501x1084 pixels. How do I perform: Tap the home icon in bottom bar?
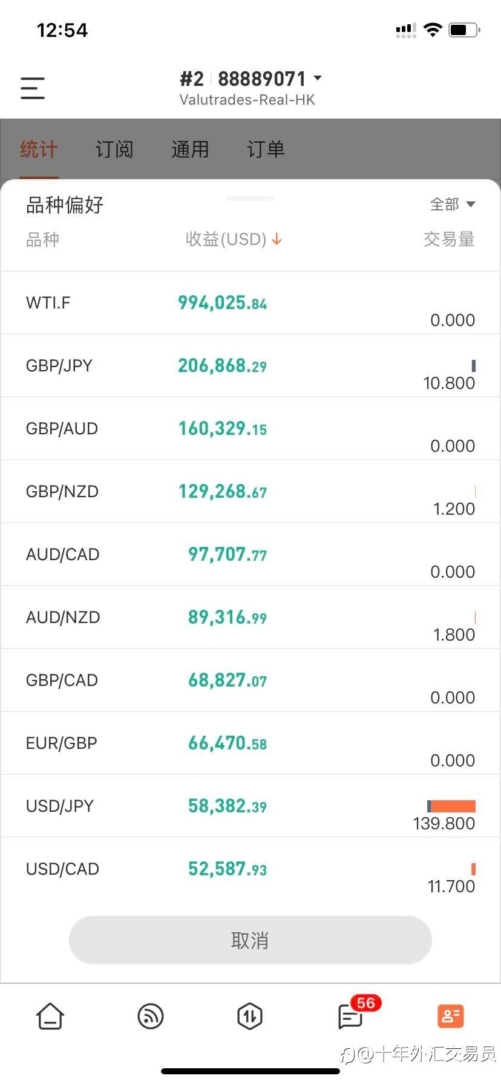click(x=50, y=1016)
